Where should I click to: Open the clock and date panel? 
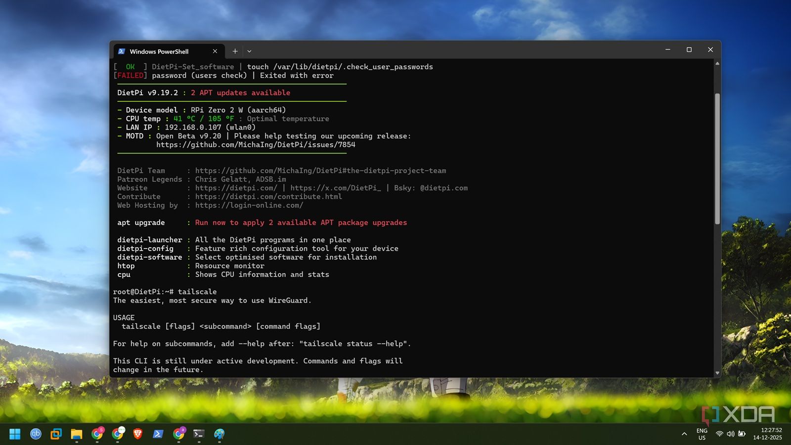[768, 434]
